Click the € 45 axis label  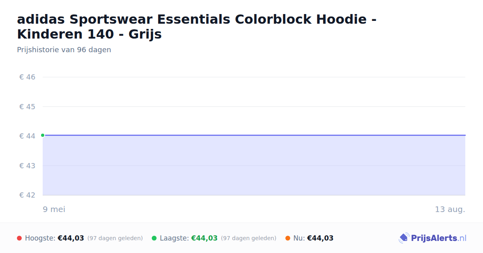[28, 106]
